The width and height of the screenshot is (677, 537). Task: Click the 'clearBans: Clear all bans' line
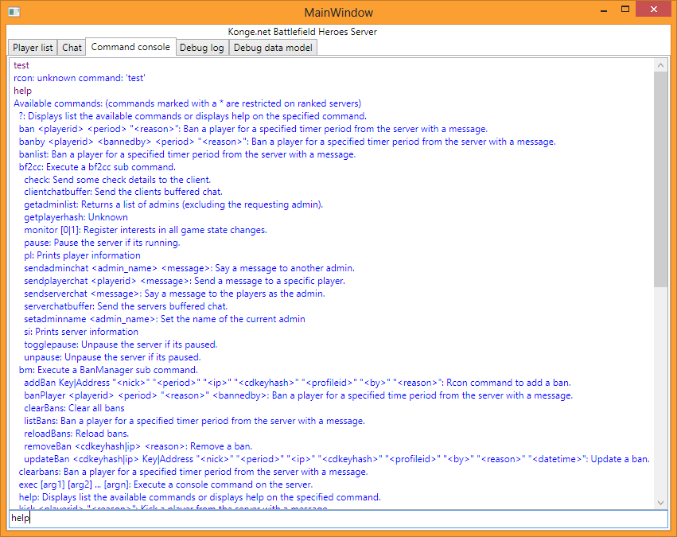(74, 408)
